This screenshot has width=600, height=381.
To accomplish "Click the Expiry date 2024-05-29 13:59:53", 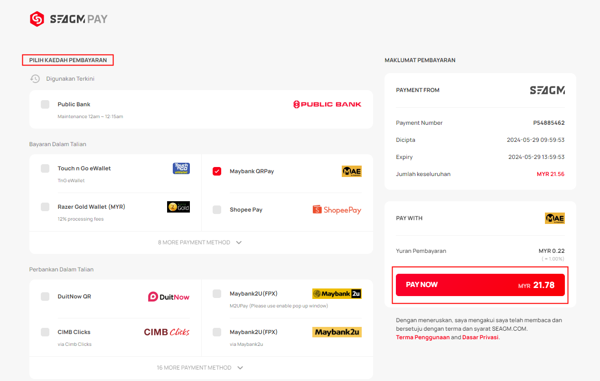I will click(x=536, y=157).
